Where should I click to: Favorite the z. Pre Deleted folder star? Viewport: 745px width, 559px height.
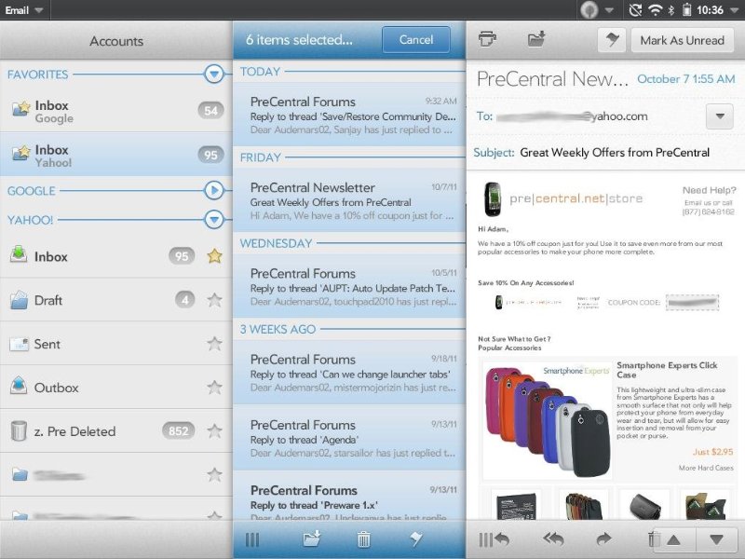(215, 430)
